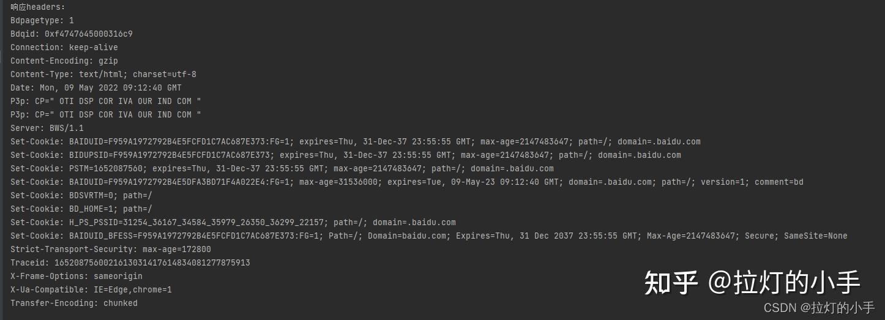This screenshot has height=320, width=885.
Task: Click the Set-Cookie BD_HOME=1 line
Action: 81,209
